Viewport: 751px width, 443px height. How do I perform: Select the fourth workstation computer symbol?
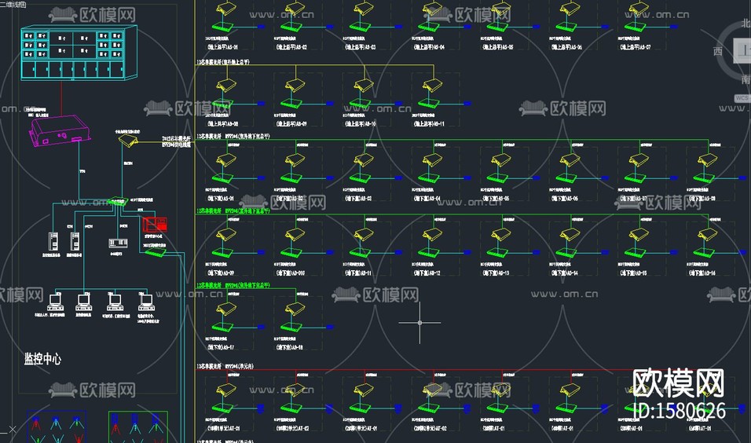pos(146,302)
